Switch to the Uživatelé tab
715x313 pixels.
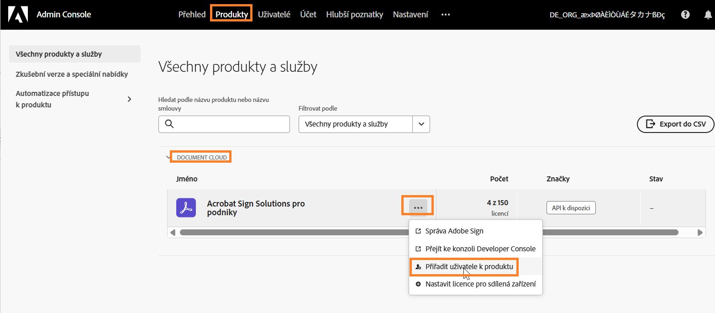[x=274, y=14]
